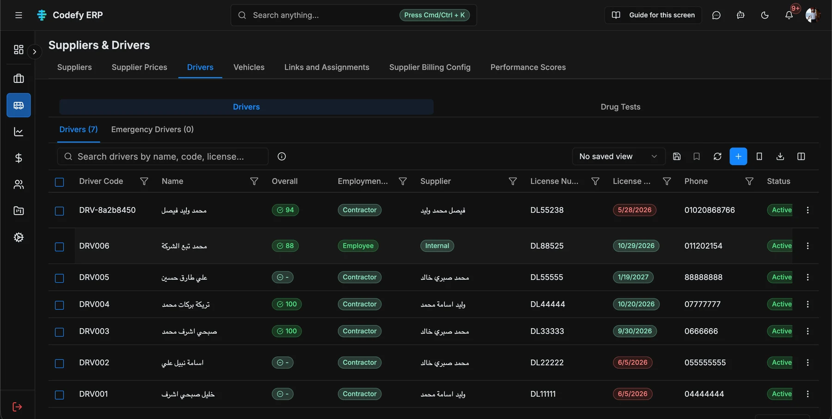Open the chat message icon in header

pyautogui.click(x=716, y=15)
